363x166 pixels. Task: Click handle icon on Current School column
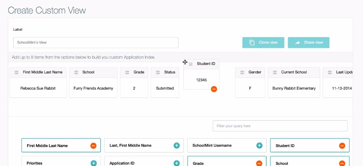coord(275,72)
